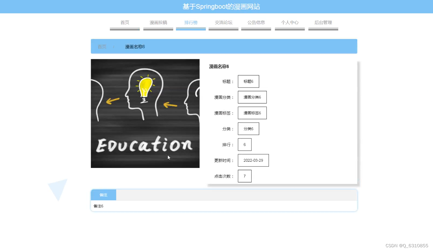Screen dimensions: 433x251
Task: Click the 漫画标签6 value box
Action: pos(252,113)
